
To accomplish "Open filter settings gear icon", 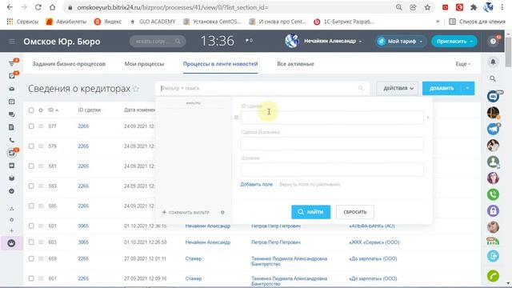I will [x=222, y=212].
